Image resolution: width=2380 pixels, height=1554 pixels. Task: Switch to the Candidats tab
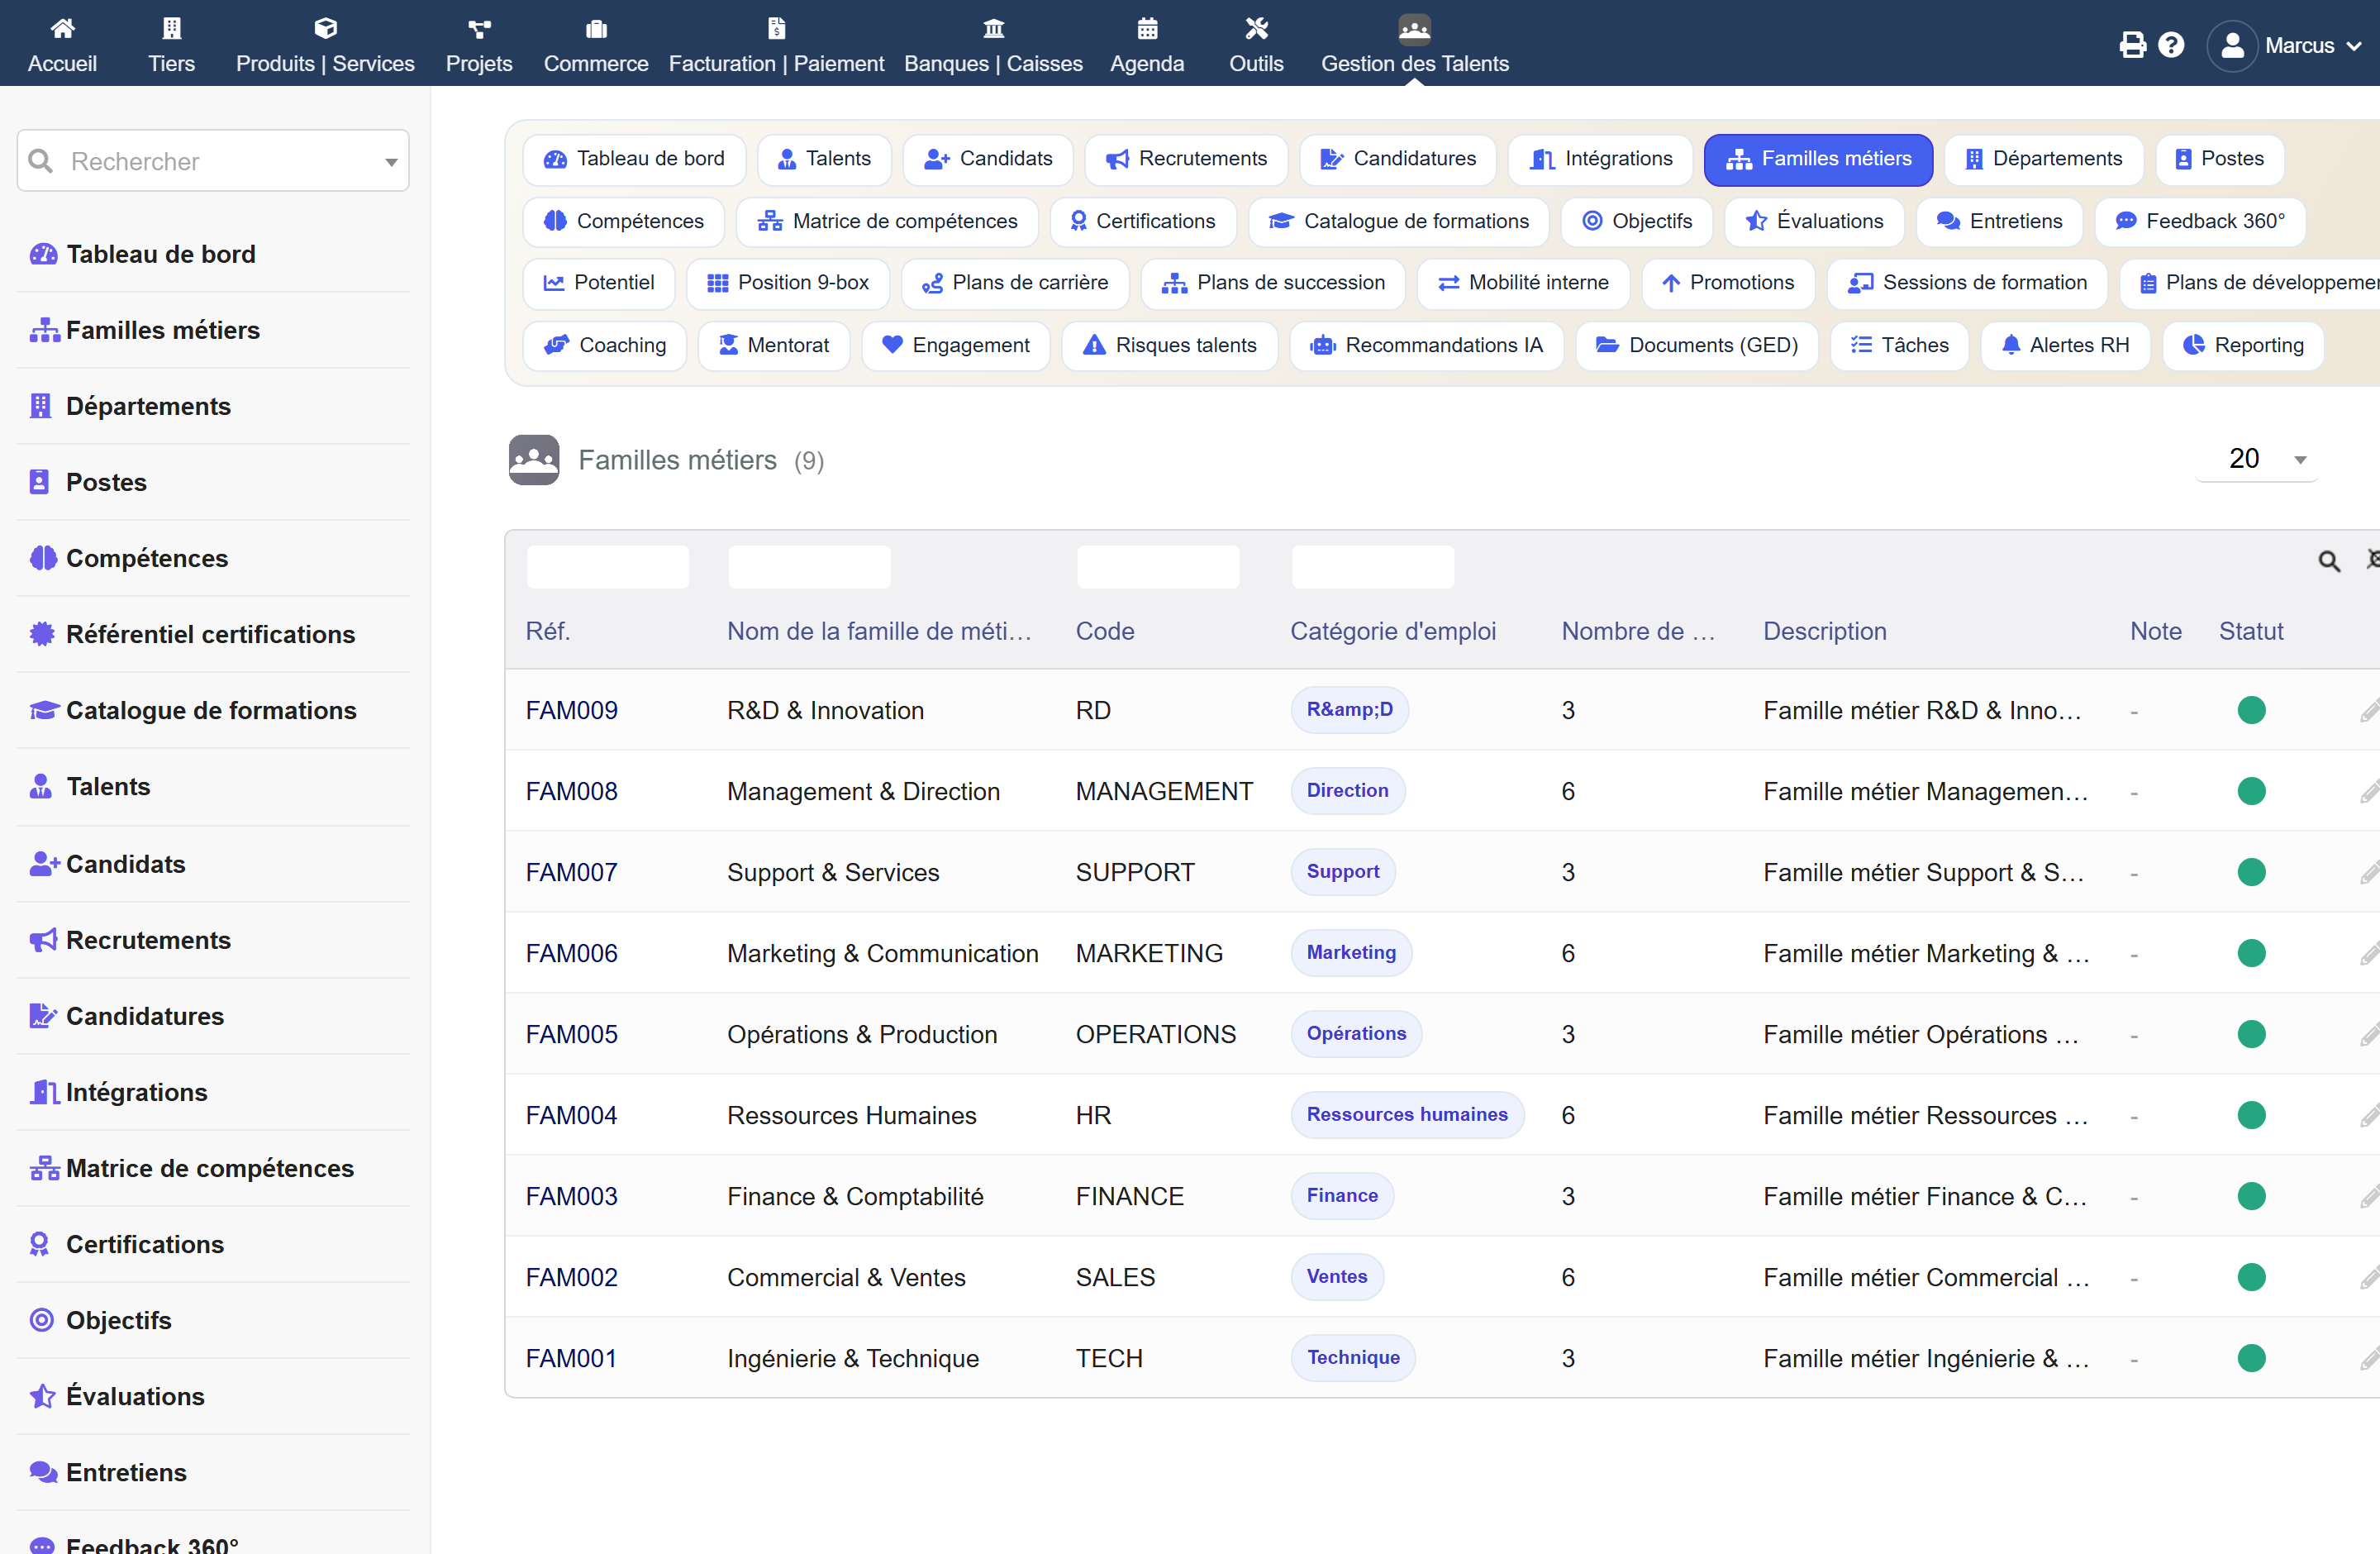pyautogui.click(x=987, y=159)
